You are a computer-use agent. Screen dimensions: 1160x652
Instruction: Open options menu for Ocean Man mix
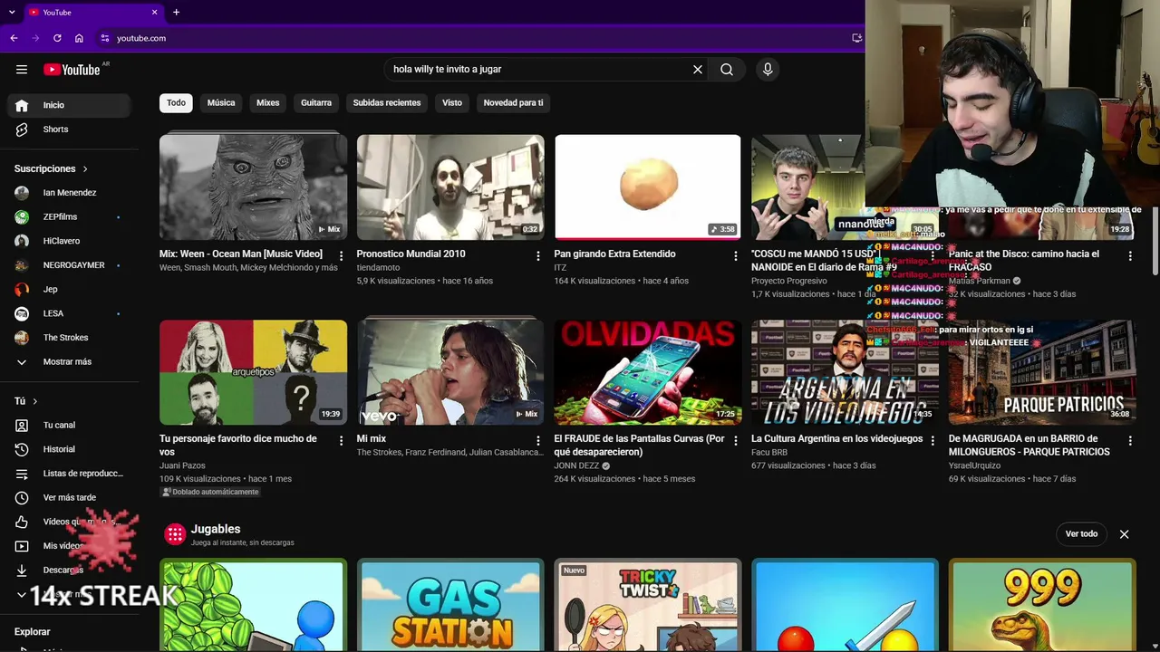pos(341,256)
